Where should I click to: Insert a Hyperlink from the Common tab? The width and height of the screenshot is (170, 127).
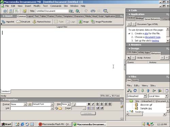tap(8, 22)
